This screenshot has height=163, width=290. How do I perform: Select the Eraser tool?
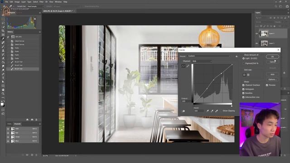[3, 58]
